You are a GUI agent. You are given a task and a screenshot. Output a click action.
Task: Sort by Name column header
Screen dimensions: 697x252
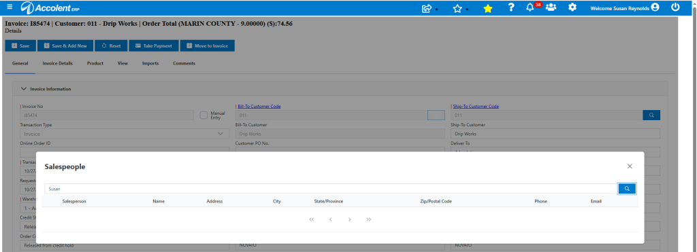159,202
